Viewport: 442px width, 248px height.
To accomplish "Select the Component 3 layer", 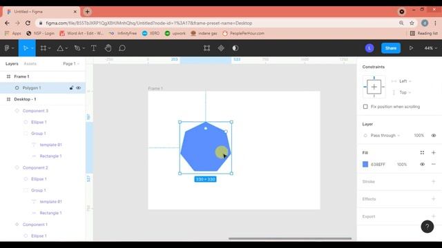I will coord(43,111).
